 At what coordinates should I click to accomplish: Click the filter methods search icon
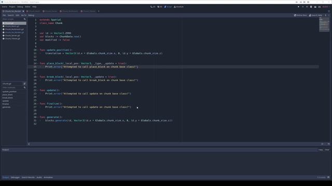25,87
